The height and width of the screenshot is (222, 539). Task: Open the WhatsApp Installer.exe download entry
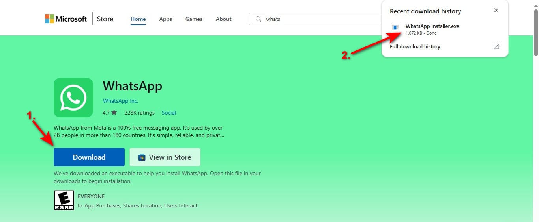click(445, 29)
